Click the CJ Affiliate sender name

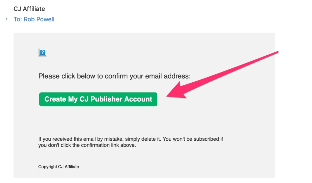point(29,9)
